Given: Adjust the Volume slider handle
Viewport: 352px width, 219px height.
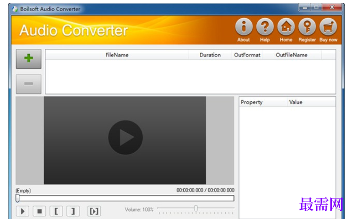Looking at the screenshot, I should 196,208.
